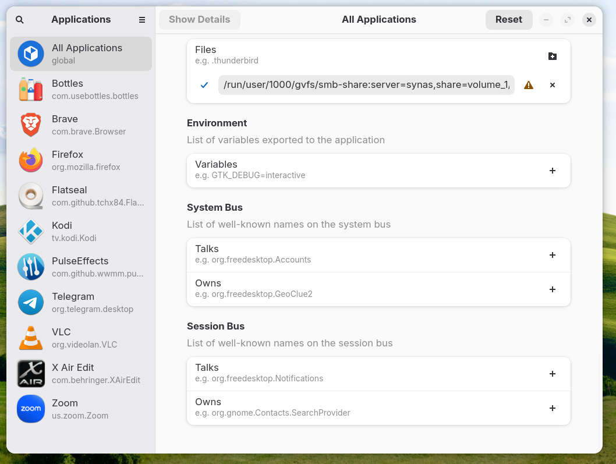The image size is (616, 464).
Task: Add a System Bus Owns entry
Action: point(552,289)
